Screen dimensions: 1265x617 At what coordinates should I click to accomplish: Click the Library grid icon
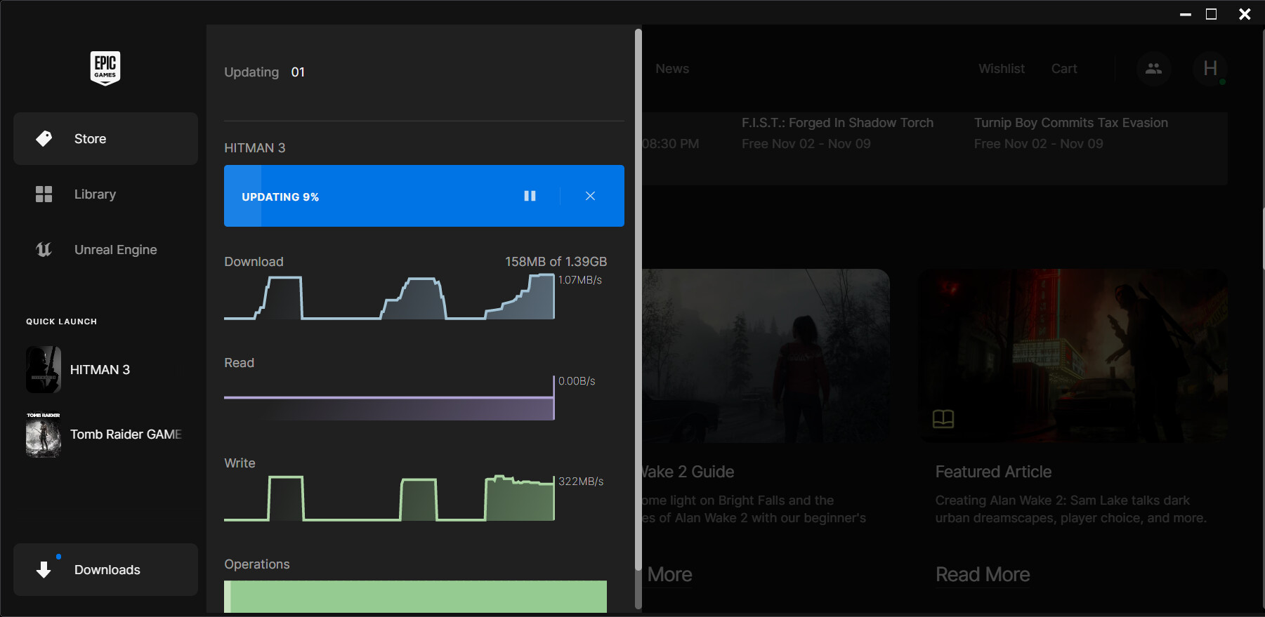click(x=44, y=194)
